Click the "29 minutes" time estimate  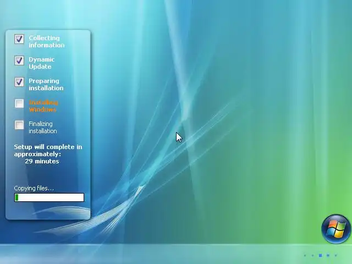point(42,161)
